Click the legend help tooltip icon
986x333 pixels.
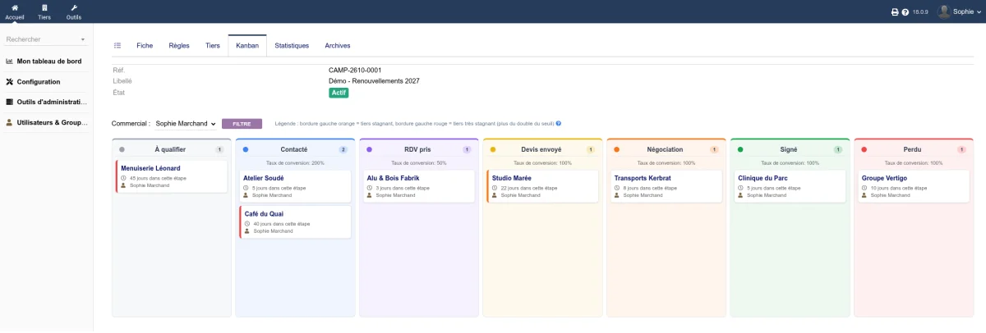coord(559,124)
